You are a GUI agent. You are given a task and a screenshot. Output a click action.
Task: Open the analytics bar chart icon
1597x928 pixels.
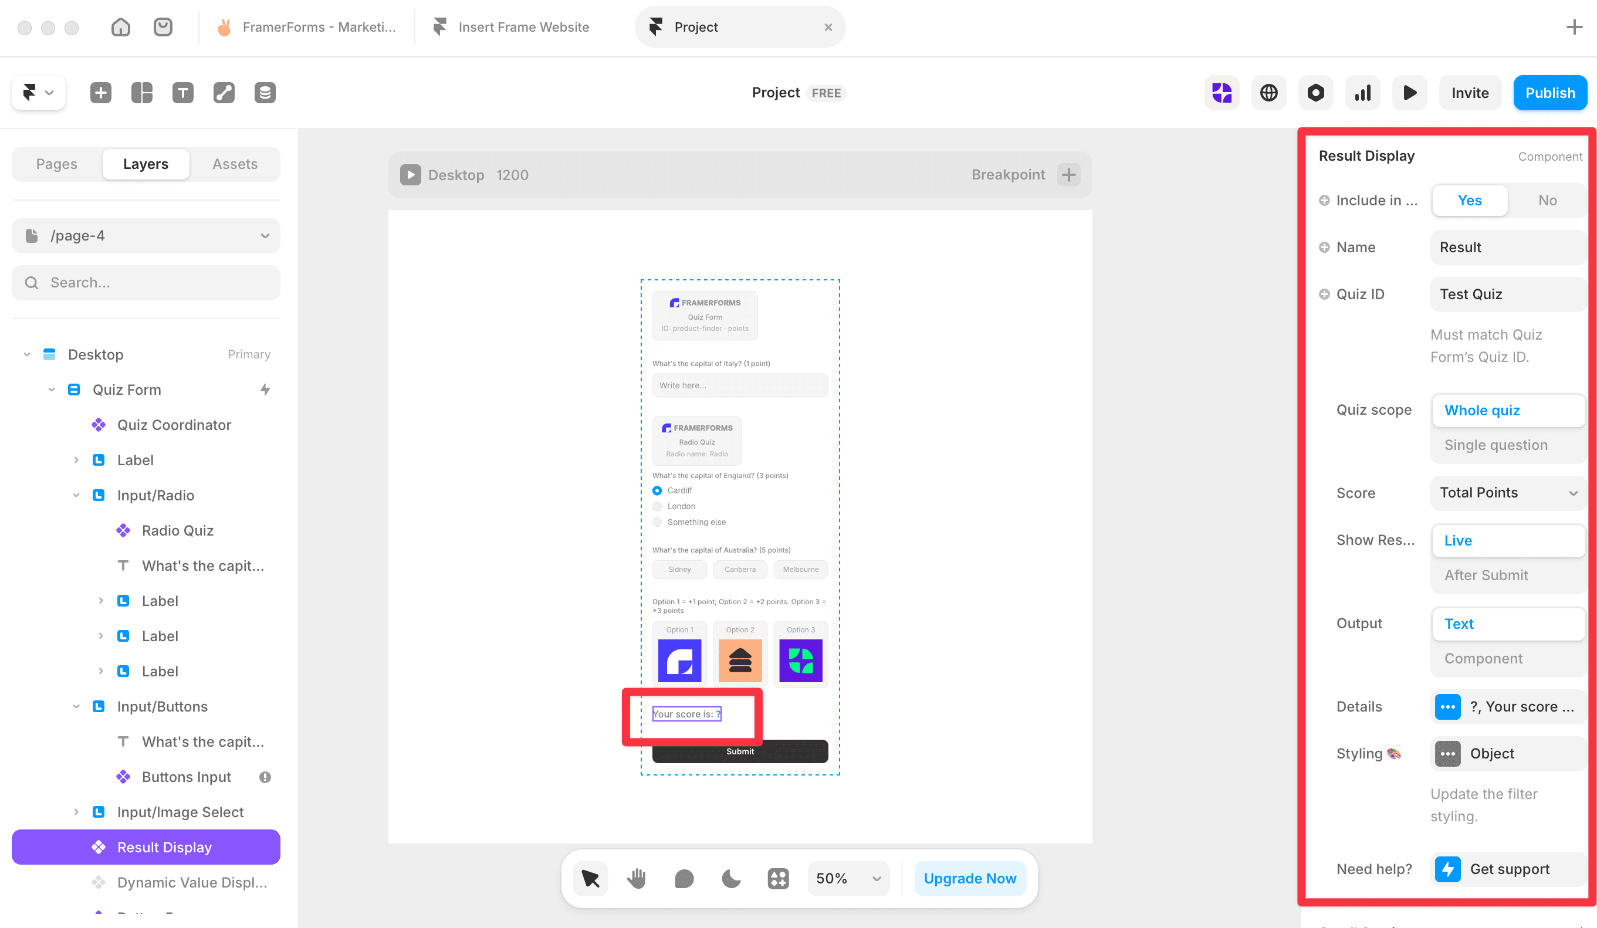(1362, 93)
